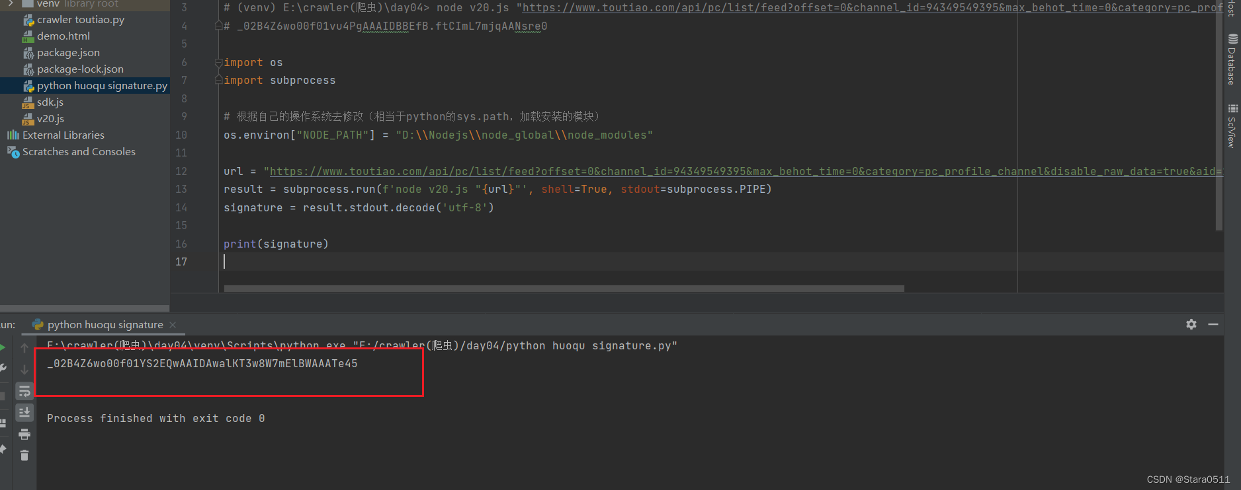The width and height of the screenshot is (1241, 490).
Task: Select sdk.js in project tree
Action: point(50,102)
